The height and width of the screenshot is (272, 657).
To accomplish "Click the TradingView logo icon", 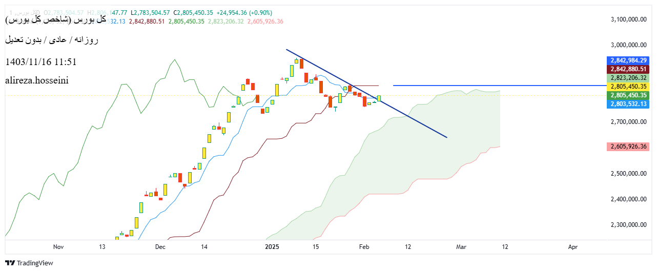I will tap(10, 263).
